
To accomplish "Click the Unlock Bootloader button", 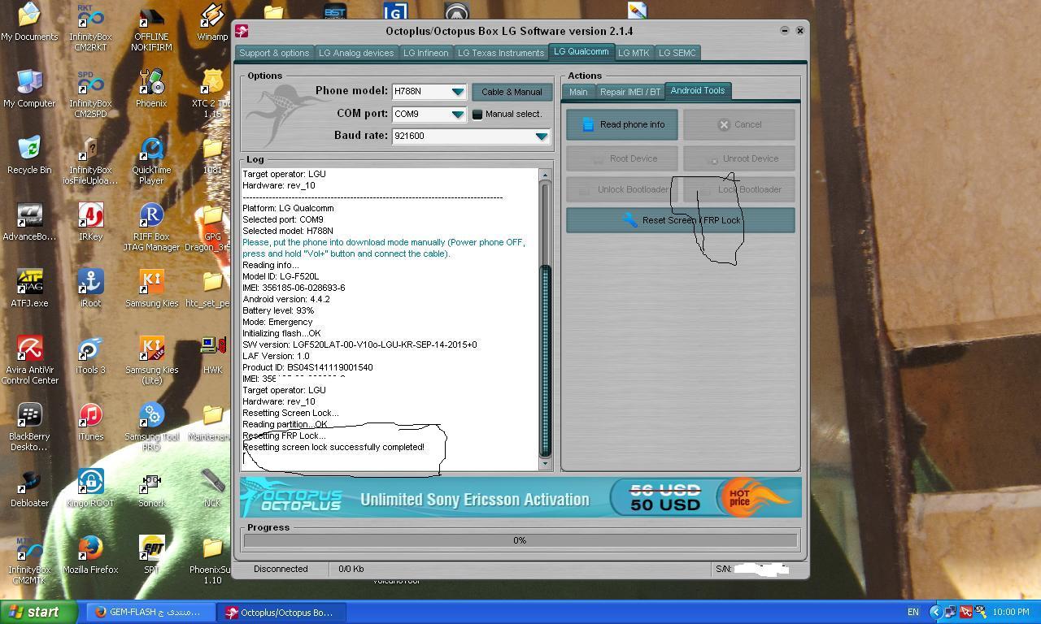I will pyautogui.click(x=622, y=189).
